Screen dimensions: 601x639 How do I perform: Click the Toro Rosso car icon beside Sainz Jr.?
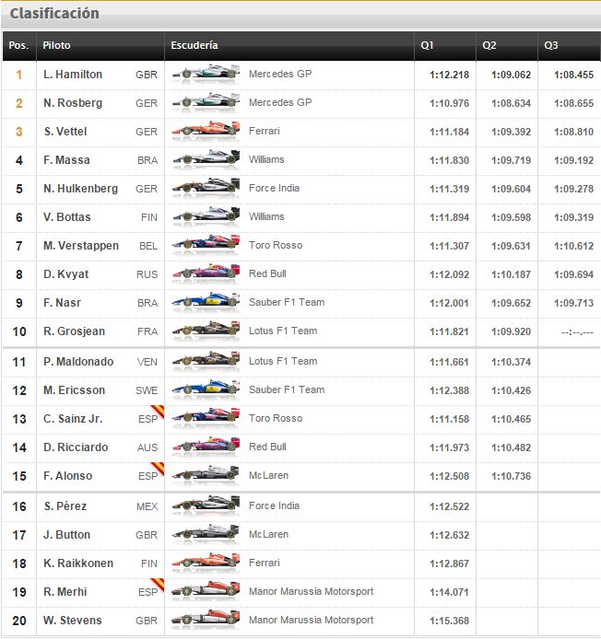tap(206, 417)
